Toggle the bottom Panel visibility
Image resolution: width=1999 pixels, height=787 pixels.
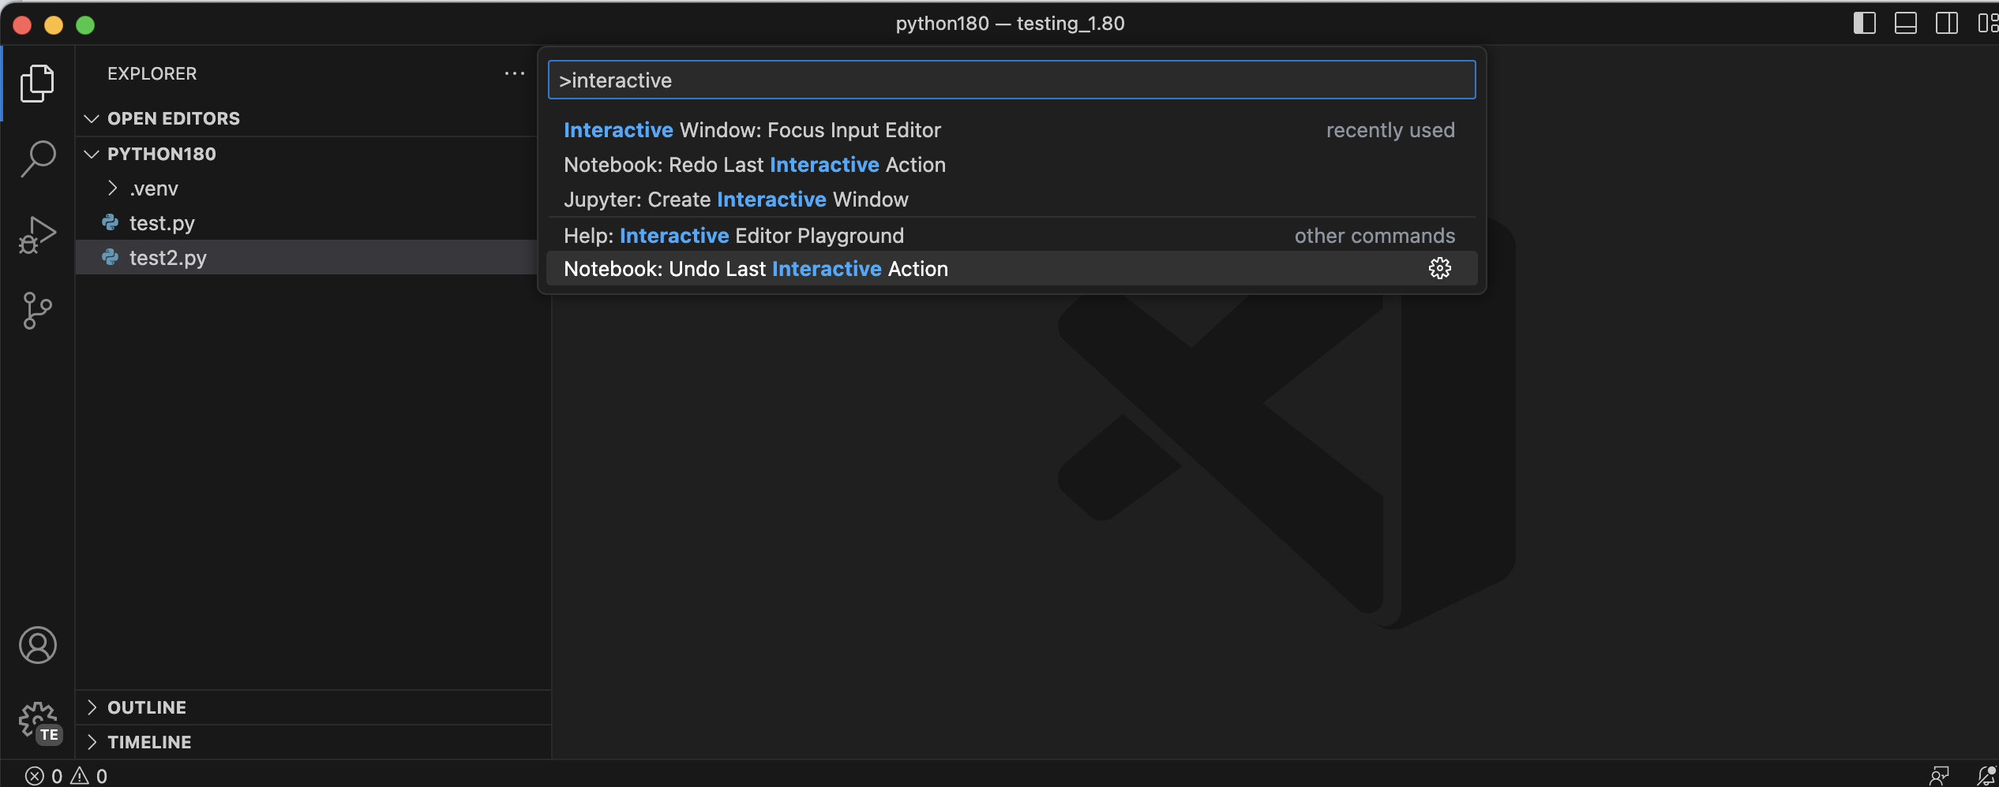[1905, 23]
